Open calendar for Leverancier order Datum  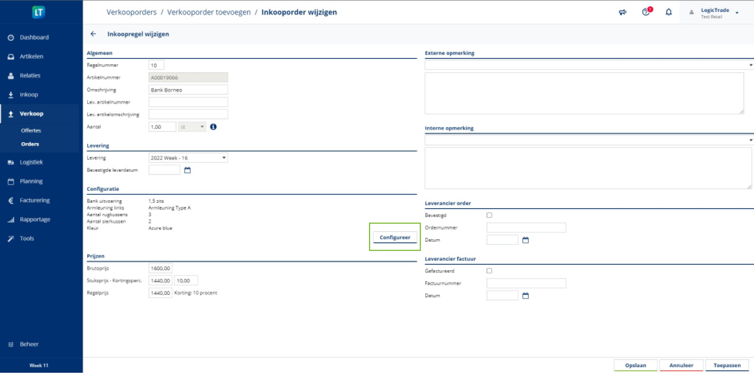click(x=526, y=240)
